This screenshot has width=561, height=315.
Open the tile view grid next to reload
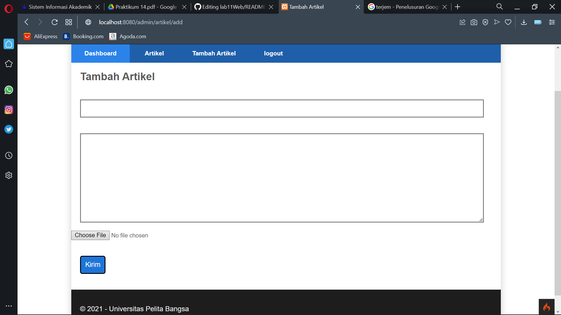pyautogui.click(x=68, y=22)
